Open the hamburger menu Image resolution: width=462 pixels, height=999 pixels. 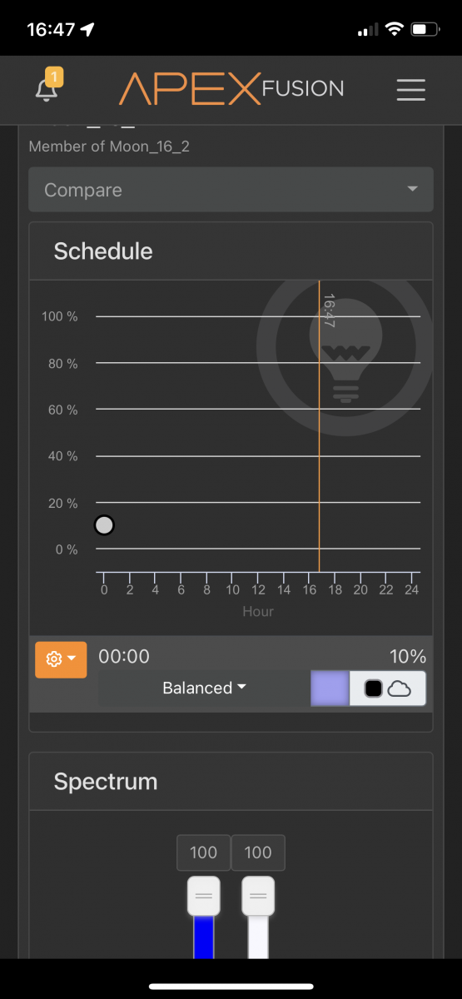tap(411, 90)
